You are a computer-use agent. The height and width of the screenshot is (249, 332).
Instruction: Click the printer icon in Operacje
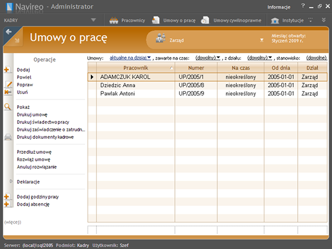(x=8, y=137)
